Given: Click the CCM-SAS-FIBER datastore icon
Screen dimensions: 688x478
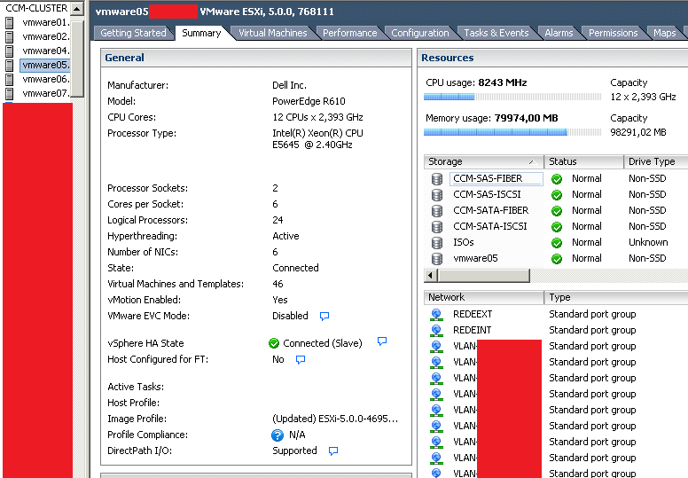Looking at the screenshot, I should (x=436, y=178).
